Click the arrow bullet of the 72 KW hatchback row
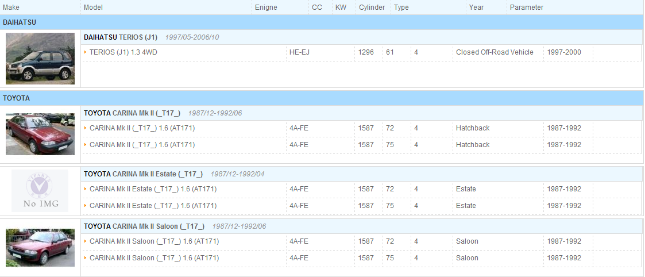The image size is (645, 277). 86,128
